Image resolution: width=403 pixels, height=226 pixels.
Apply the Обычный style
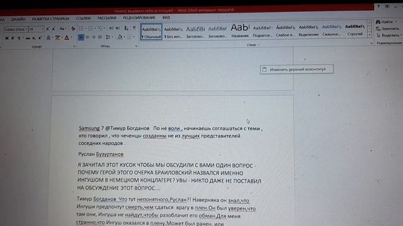[x=151, y=32]
